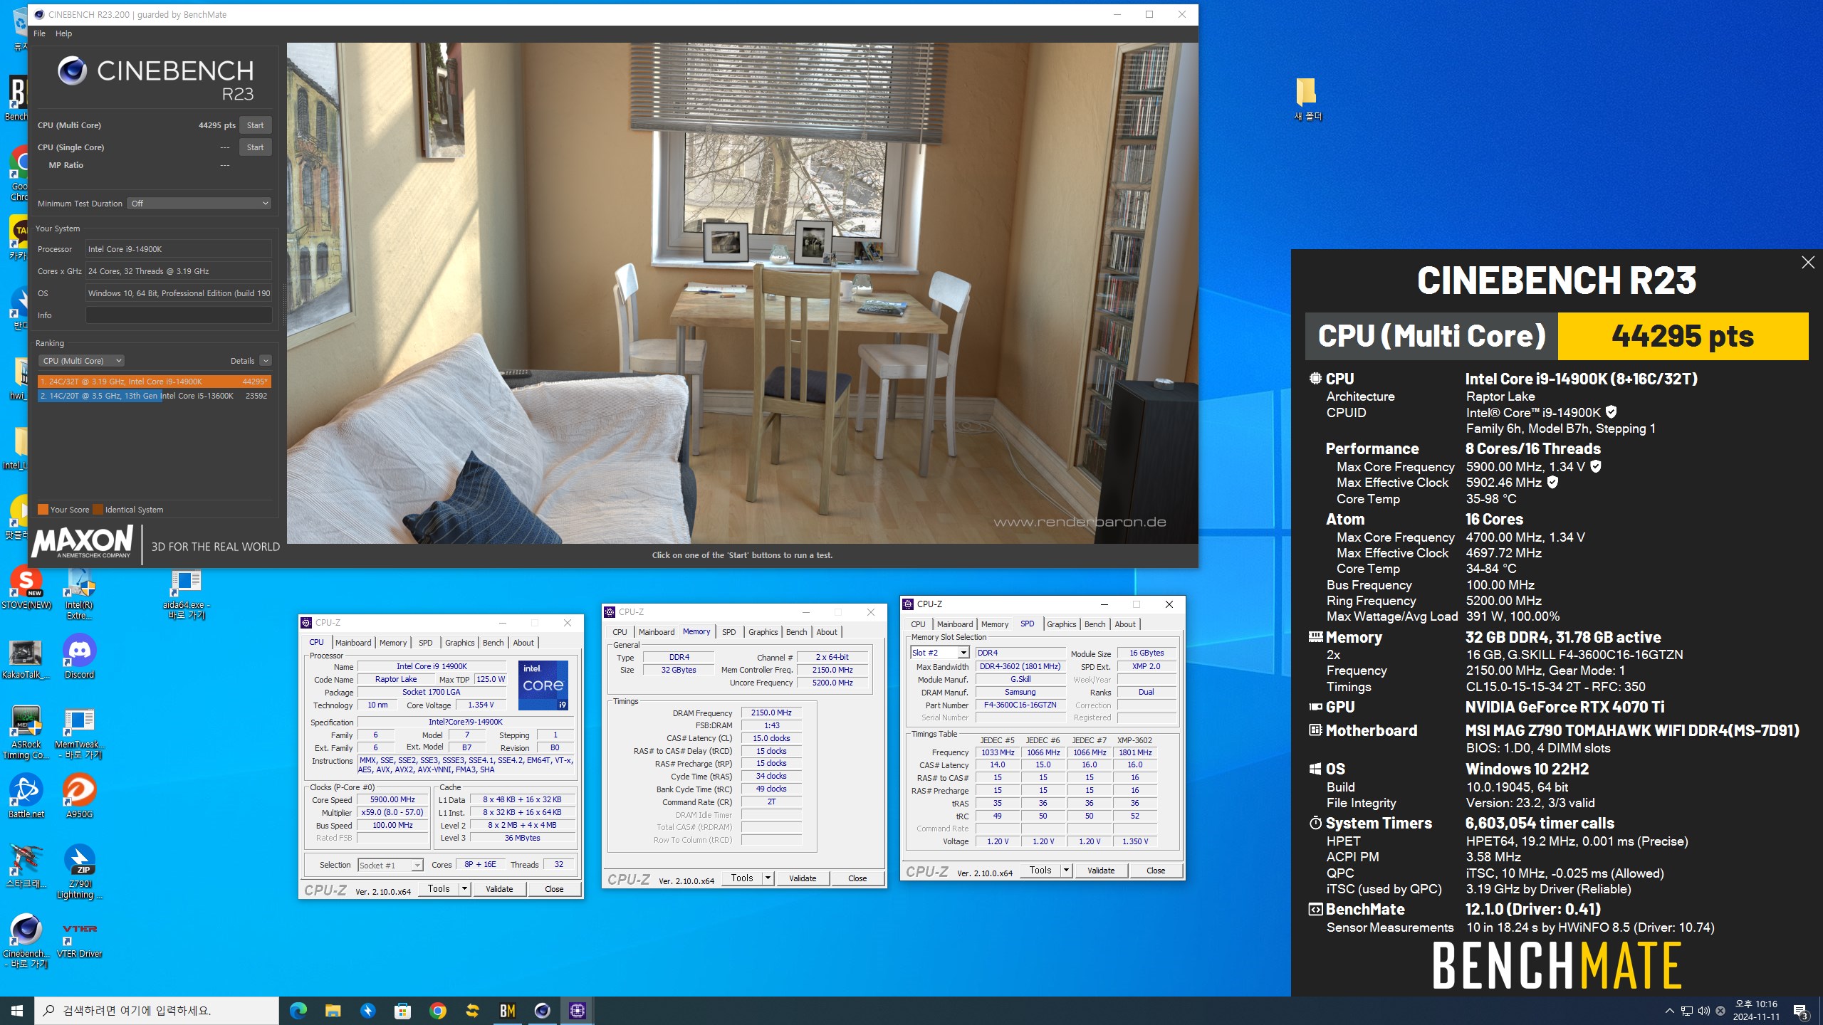
Task: Switch to Mainboard tab in CPU-Z CPU window
Action: [x=353, y=643]
